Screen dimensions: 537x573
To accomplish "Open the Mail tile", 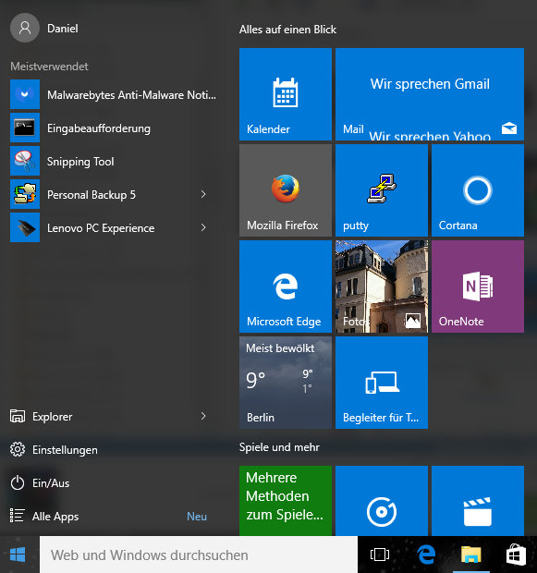I will (x=430, y=94).
